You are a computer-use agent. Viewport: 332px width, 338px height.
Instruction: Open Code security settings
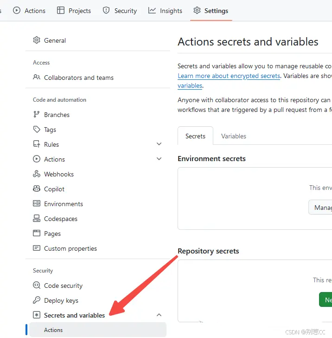[x=98, y=286]
